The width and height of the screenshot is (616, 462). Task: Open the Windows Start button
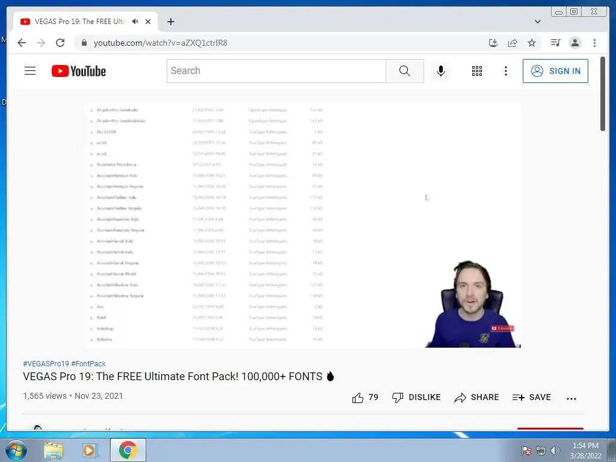[16, 450]
